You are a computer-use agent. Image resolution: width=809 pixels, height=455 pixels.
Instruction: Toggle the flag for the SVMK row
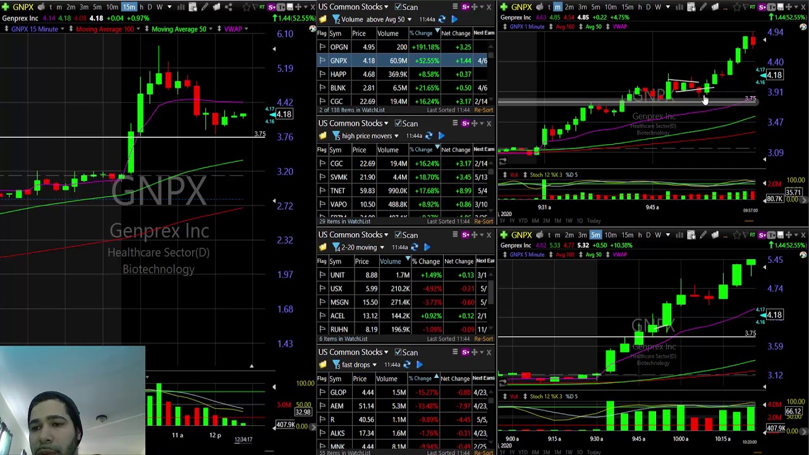322,177
